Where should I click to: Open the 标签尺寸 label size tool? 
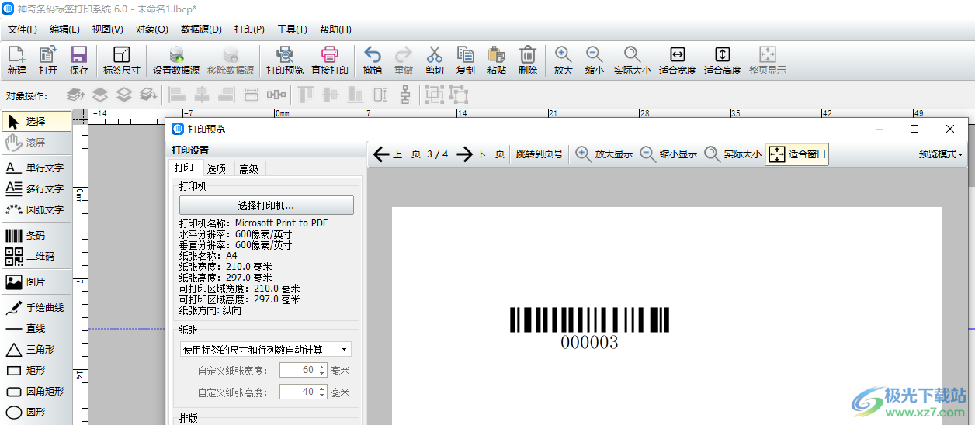pyautogui.click(x=122, y=60)
